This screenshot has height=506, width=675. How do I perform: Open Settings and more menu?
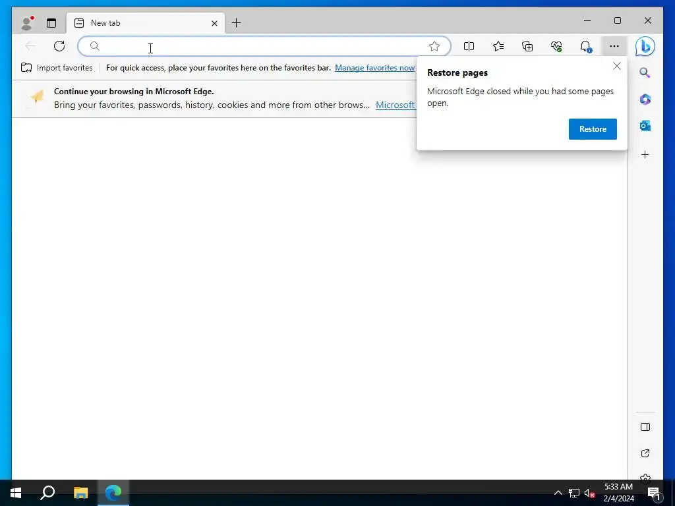click(614, 46)
